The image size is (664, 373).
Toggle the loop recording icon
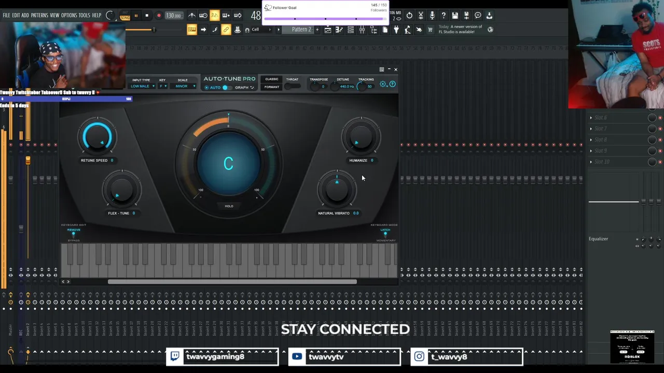click(238, 16)
